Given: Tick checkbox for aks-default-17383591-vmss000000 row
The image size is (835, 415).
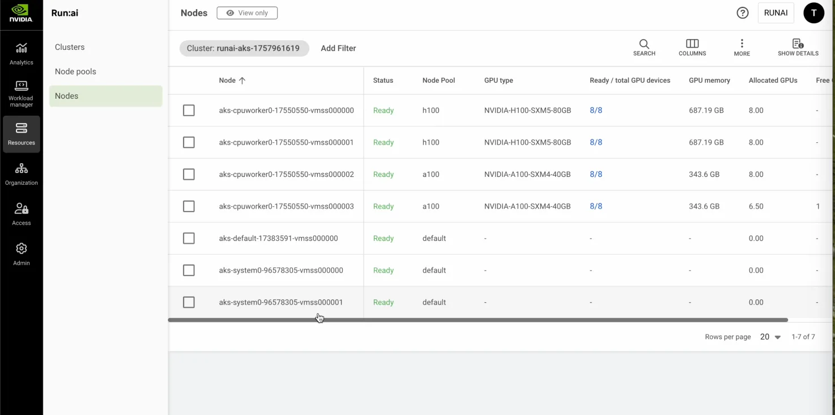Looking at the screenshot, I should (x=189, y=239).
